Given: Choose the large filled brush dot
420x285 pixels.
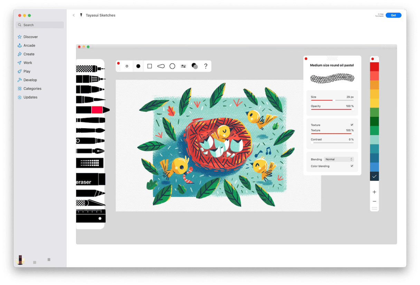Looking at the screenshot, I should [138, 66].
